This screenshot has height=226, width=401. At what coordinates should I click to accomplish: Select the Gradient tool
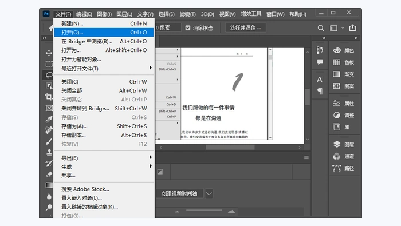click(x=49, y=185)
